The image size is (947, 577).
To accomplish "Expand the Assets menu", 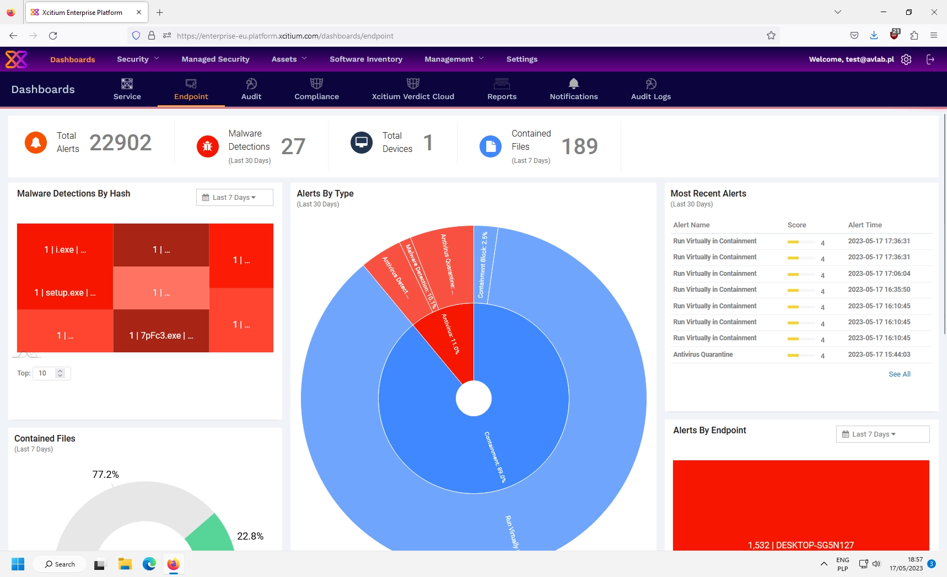I will (x=289, y=59).
